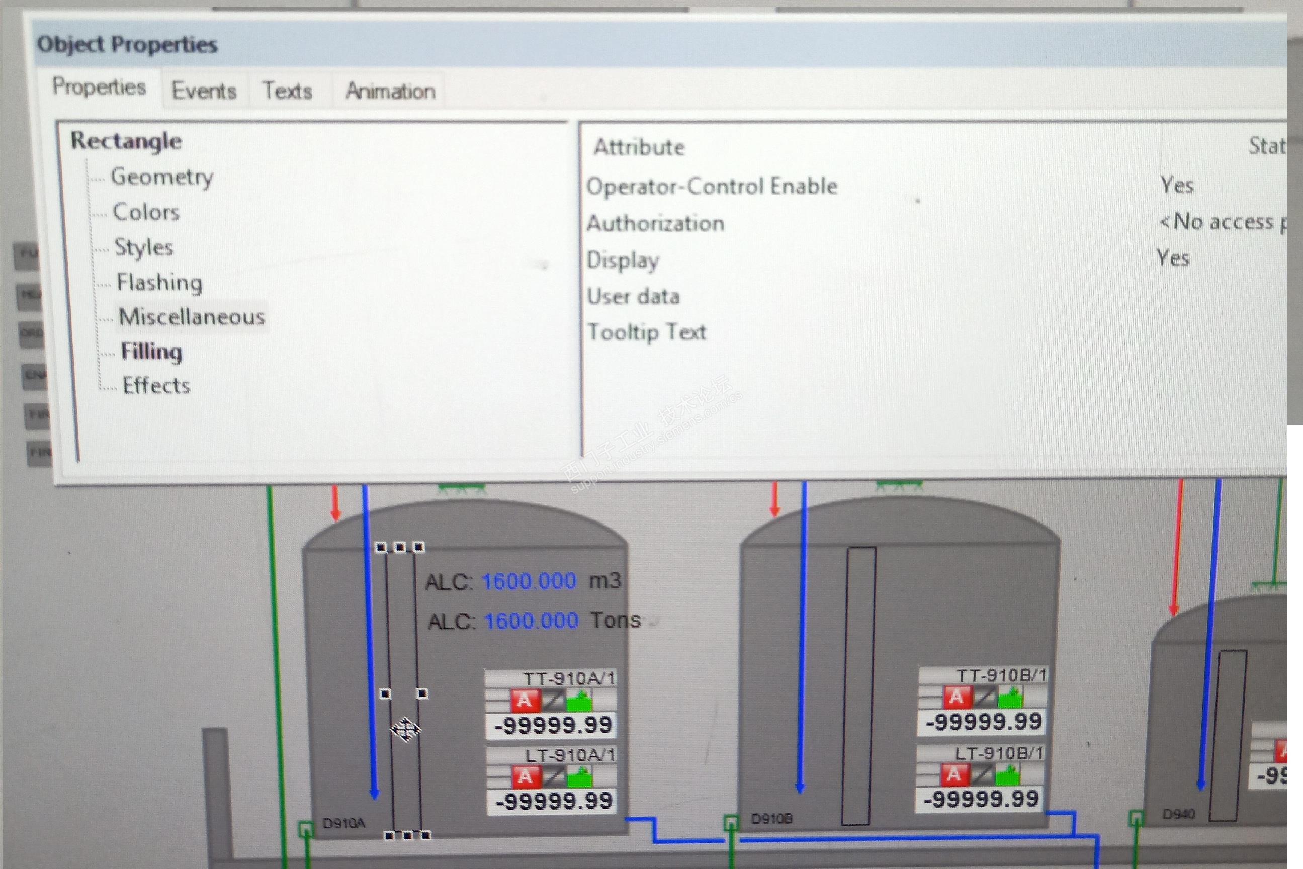The height and width of the screenshot is (869, 1303).
Task: Select the Effects property group
Action: tap(156, 386)
